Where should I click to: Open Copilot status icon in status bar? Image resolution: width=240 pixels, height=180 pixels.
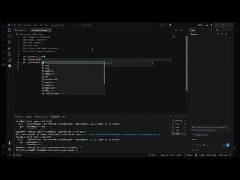coord(196,155)
